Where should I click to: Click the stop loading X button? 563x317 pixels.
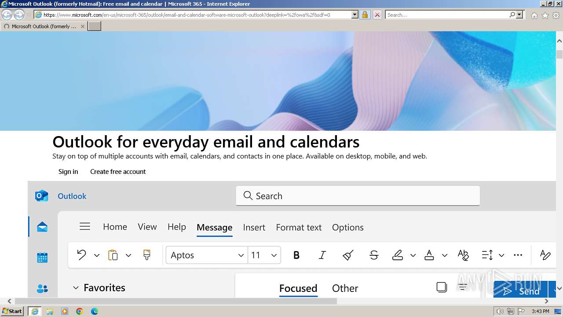click(x=377, y=15)
